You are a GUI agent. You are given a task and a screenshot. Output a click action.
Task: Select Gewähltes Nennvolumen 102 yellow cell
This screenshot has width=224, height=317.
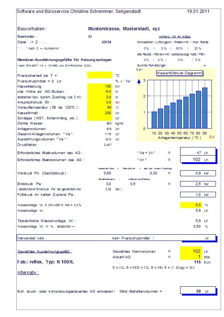pyautogui.click(x=191, y=251)
